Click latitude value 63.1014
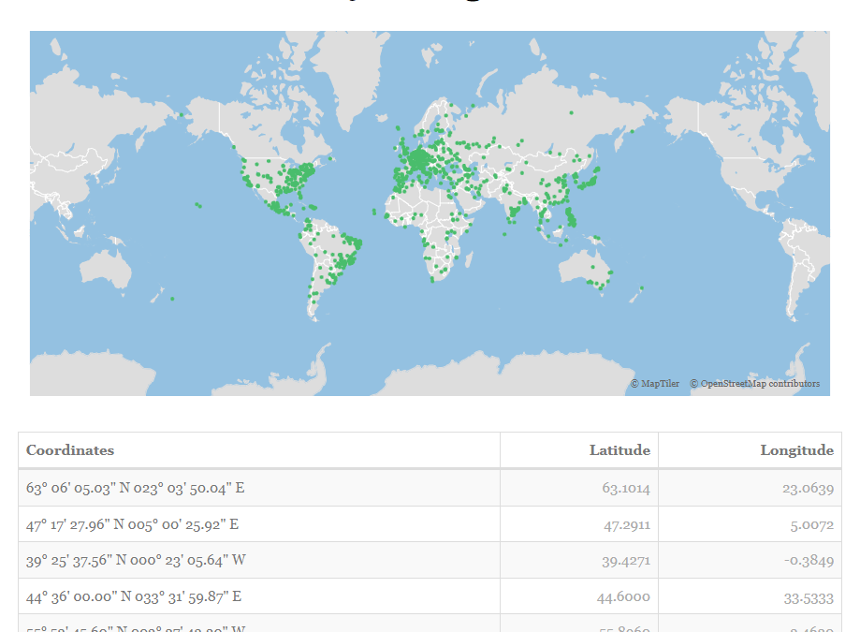This screenshot has width=860, height=632. [x=626, y=488]
